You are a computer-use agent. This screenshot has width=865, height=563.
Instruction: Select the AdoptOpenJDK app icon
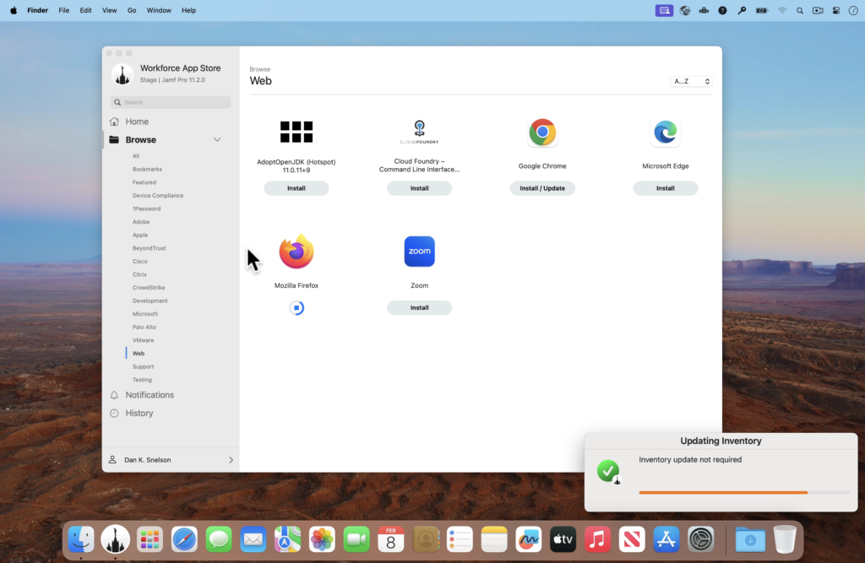click(x=296, y=132)
